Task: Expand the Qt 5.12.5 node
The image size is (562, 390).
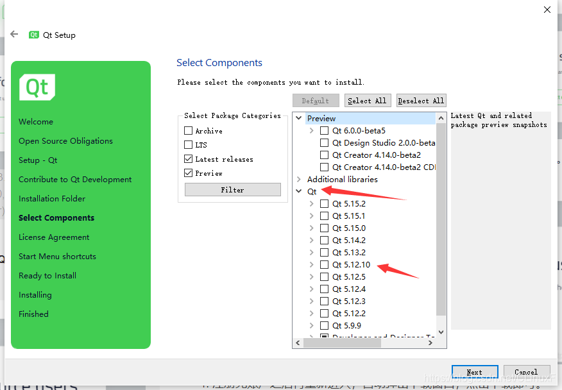Action: pyautogui.click(x=311, y=276)
